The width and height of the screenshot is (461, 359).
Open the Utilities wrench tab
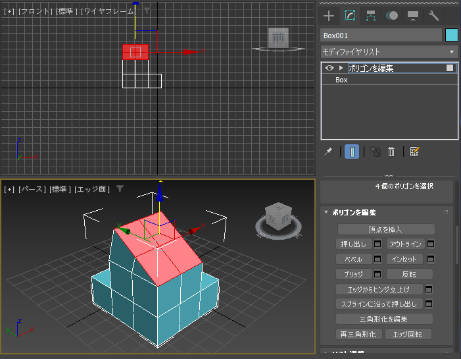click(x=433, y=16)
